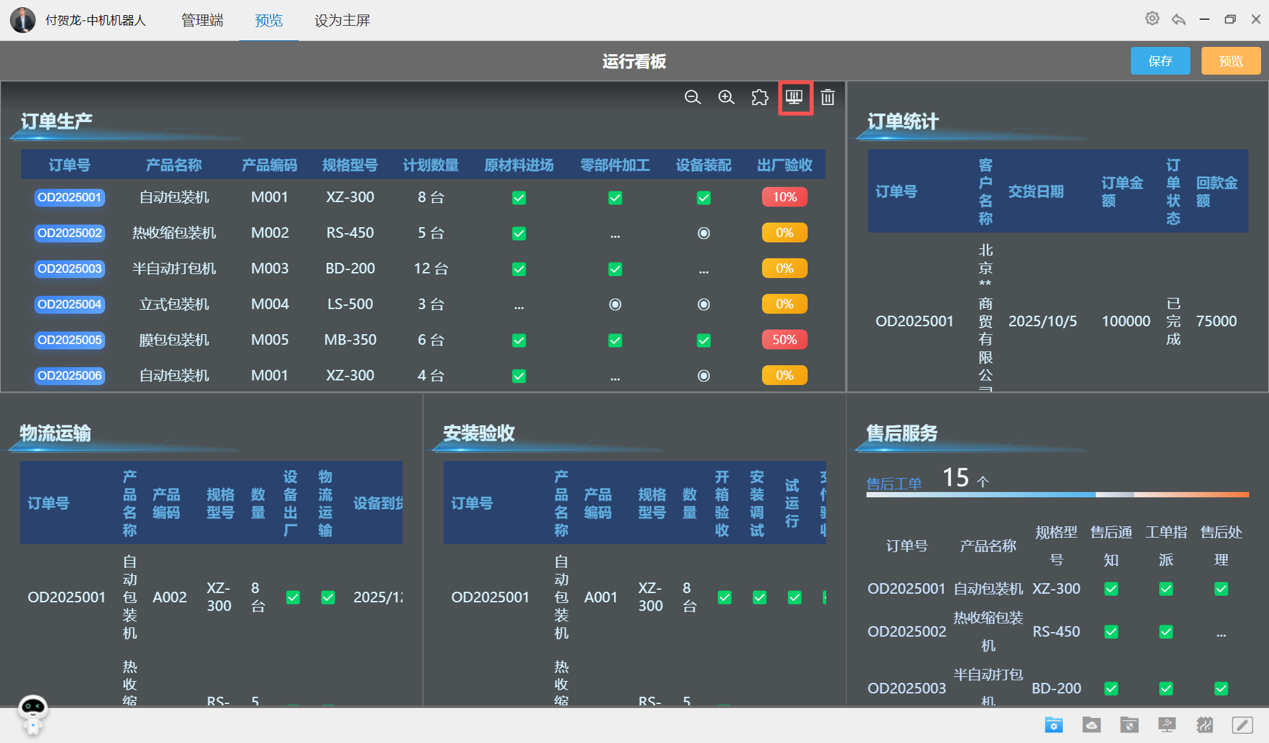Open the blue settings folder icon
The width and height of the screenshot is (1269, 743).
pyautogui.click(x=1054, y=725)
